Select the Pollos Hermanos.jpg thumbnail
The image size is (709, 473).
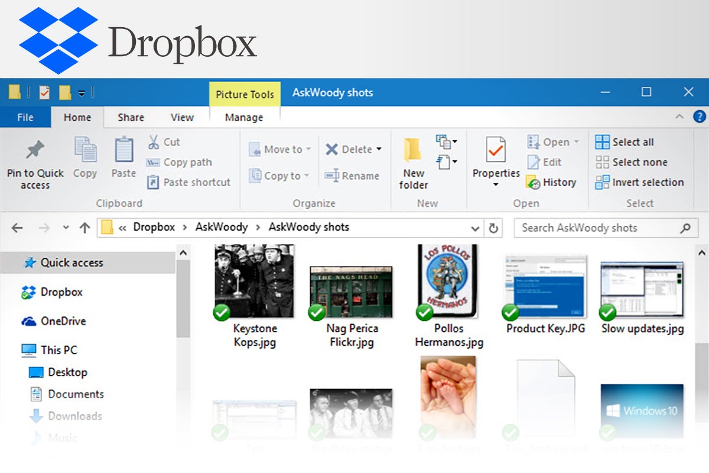448,281
